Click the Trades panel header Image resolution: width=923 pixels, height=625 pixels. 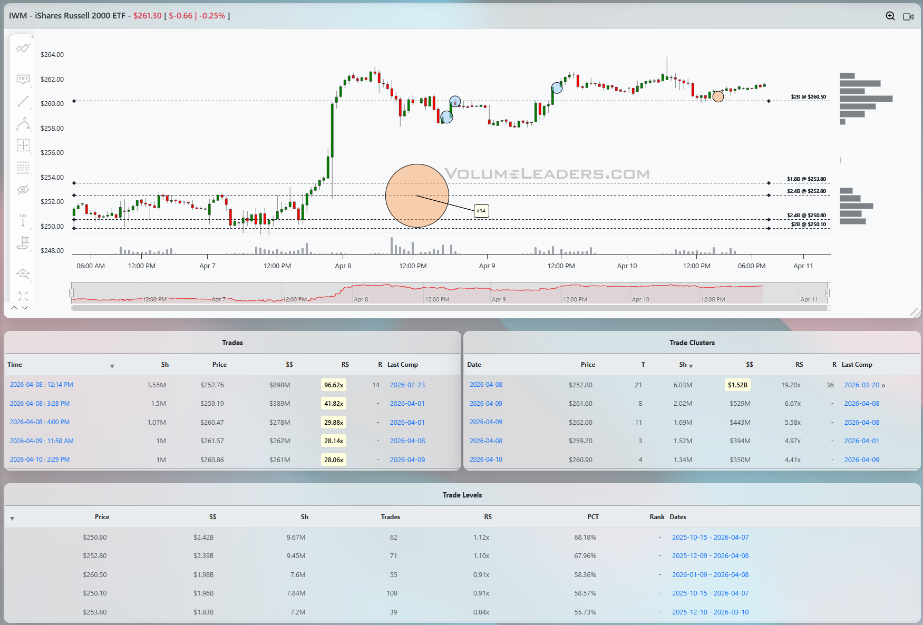(x=232, y=343)
